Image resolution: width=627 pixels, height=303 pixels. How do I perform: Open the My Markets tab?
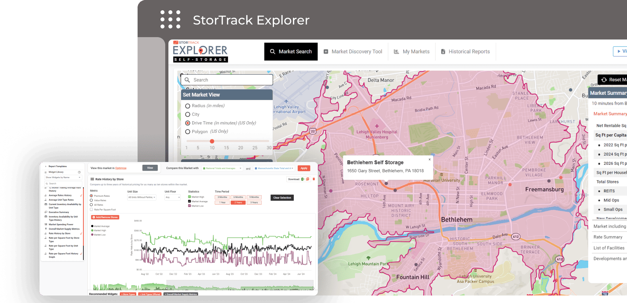point(412,52)
